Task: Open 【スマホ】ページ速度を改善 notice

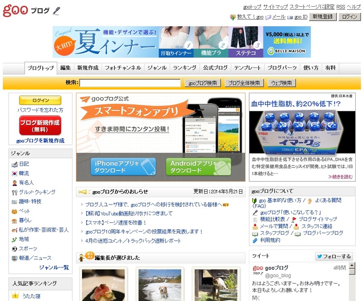Action: click(x=116, y=223)
